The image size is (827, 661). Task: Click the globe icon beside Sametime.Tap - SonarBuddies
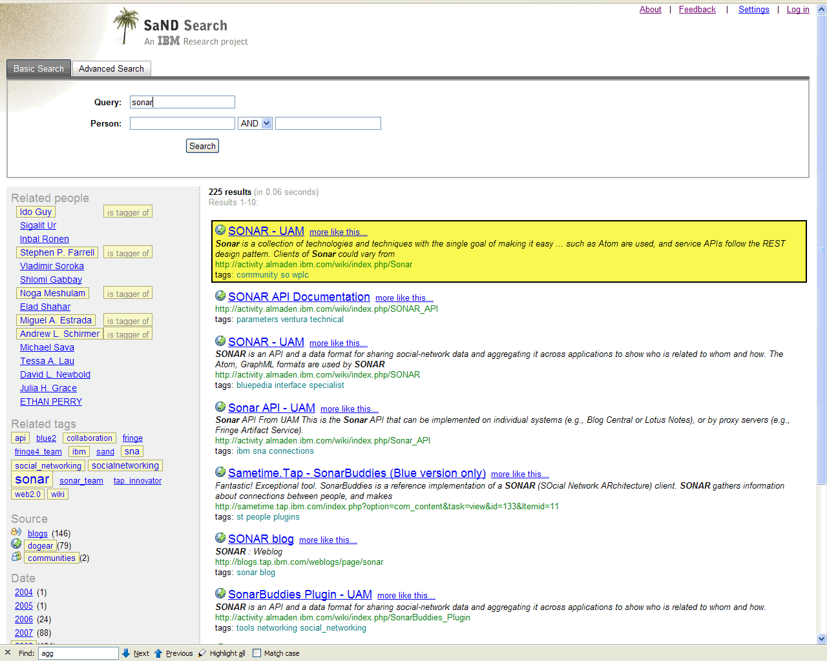tap(220, 473)
